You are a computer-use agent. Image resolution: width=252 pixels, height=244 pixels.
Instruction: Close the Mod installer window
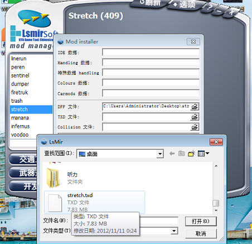pos(193,41)
